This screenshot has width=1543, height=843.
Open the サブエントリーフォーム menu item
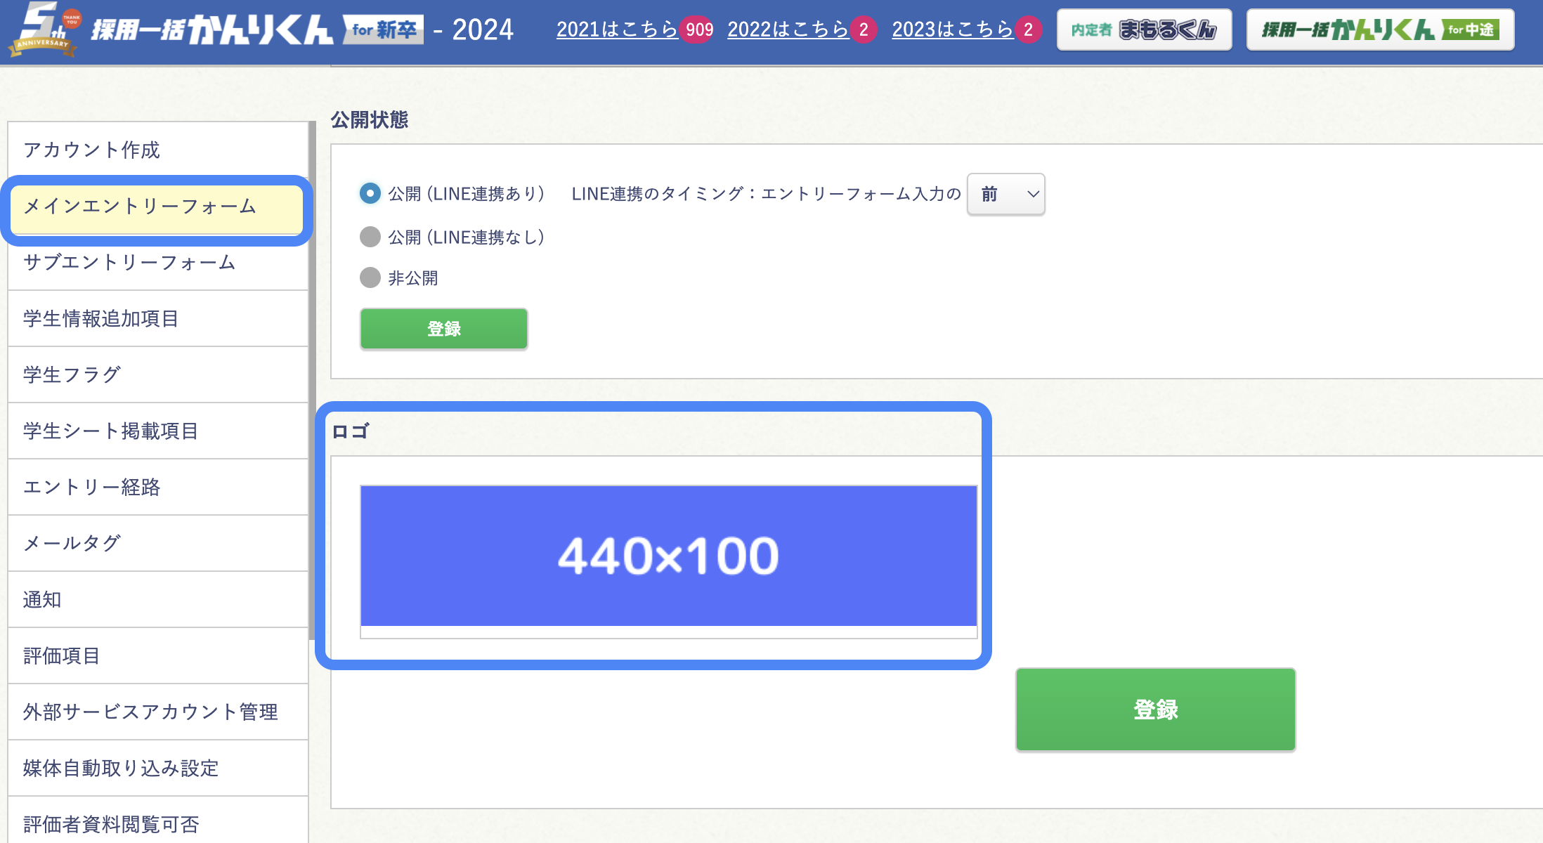click(x=130, y=263)
